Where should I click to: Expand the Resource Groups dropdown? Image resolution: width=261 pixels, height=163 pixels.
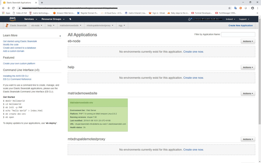(53, 19)
